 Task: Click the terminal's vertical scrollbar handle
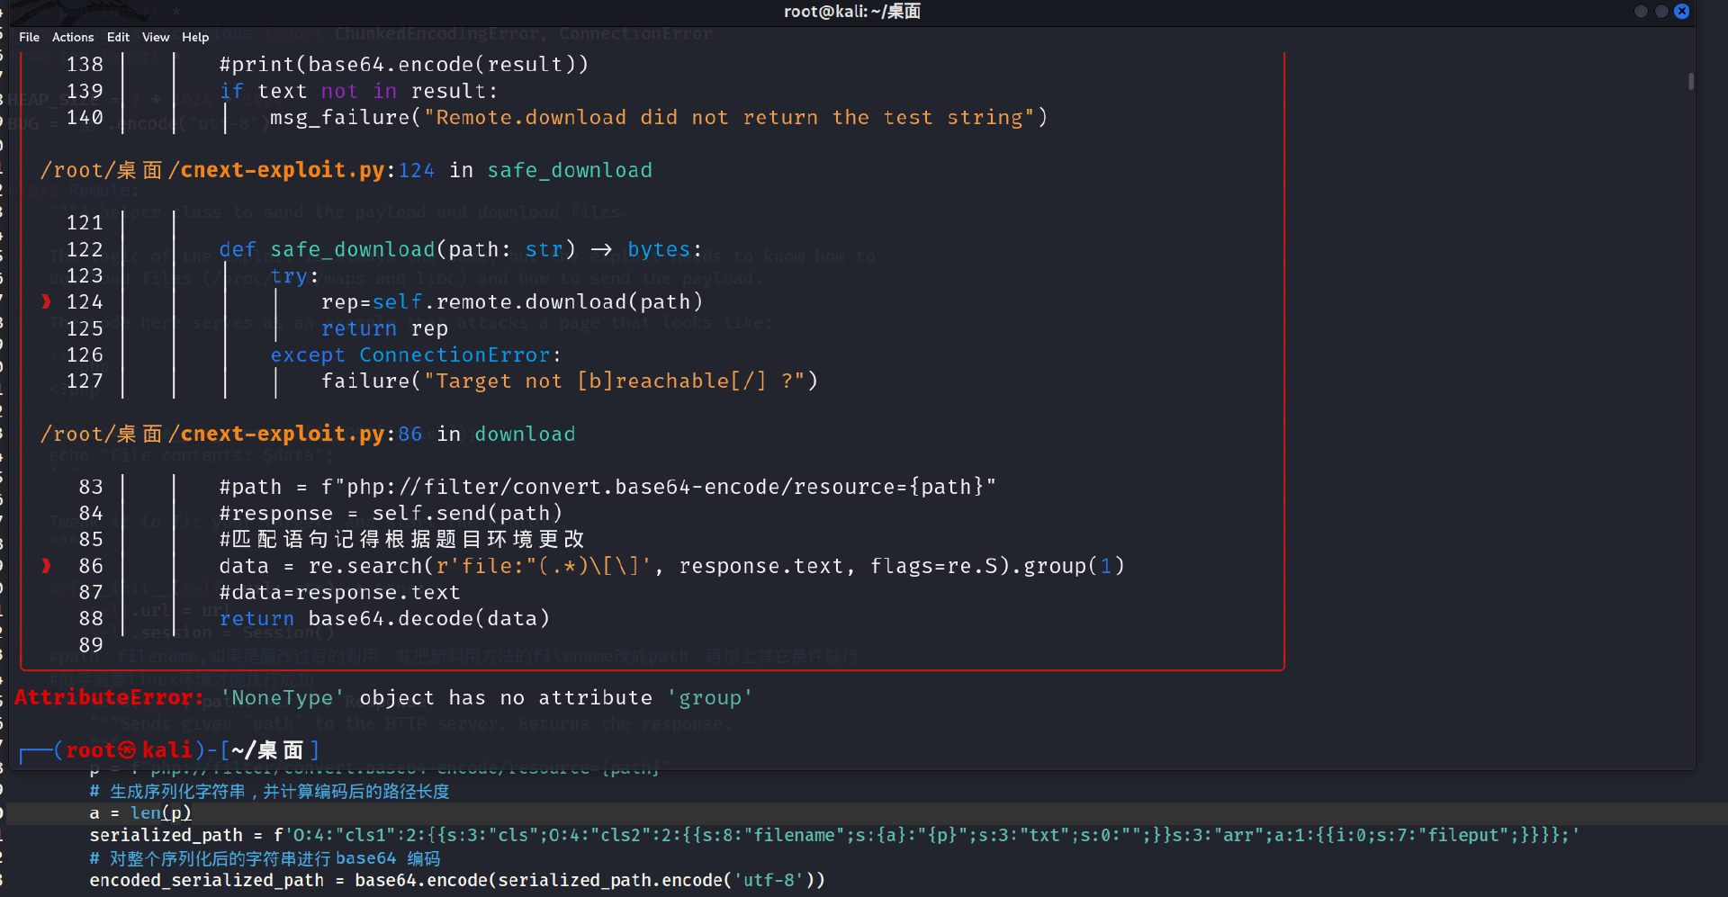point(1691,81)
